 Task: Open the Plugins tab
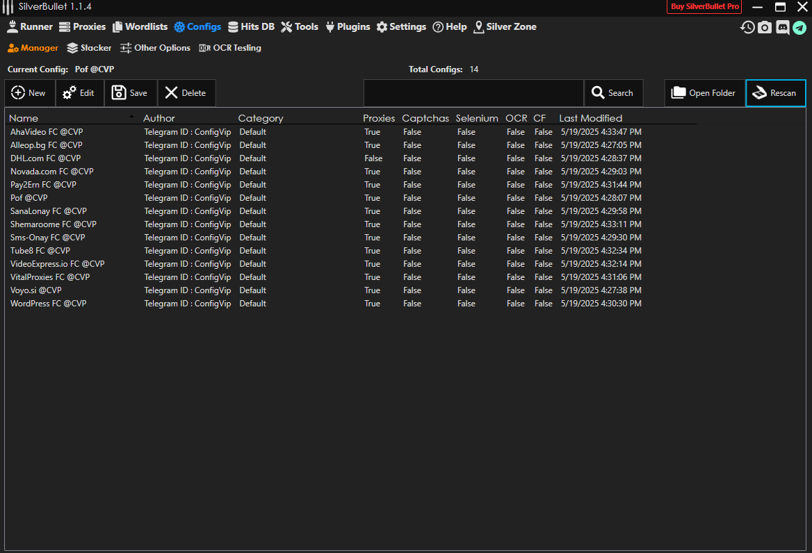[x=348, y=27]
